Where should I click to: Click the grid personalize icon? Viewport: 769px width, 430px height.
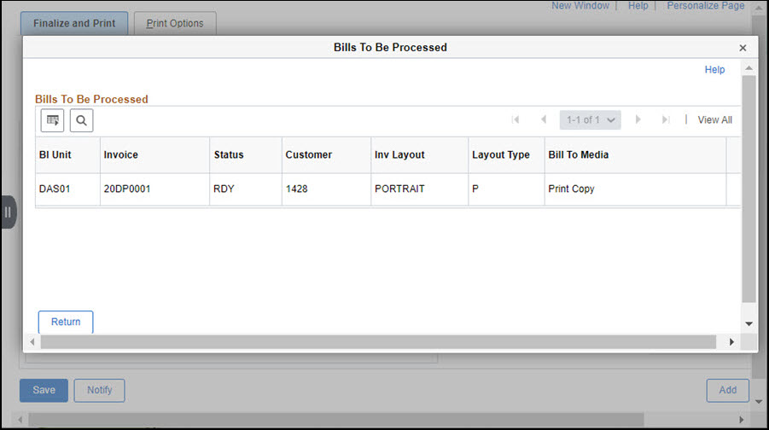pos(52,121)
